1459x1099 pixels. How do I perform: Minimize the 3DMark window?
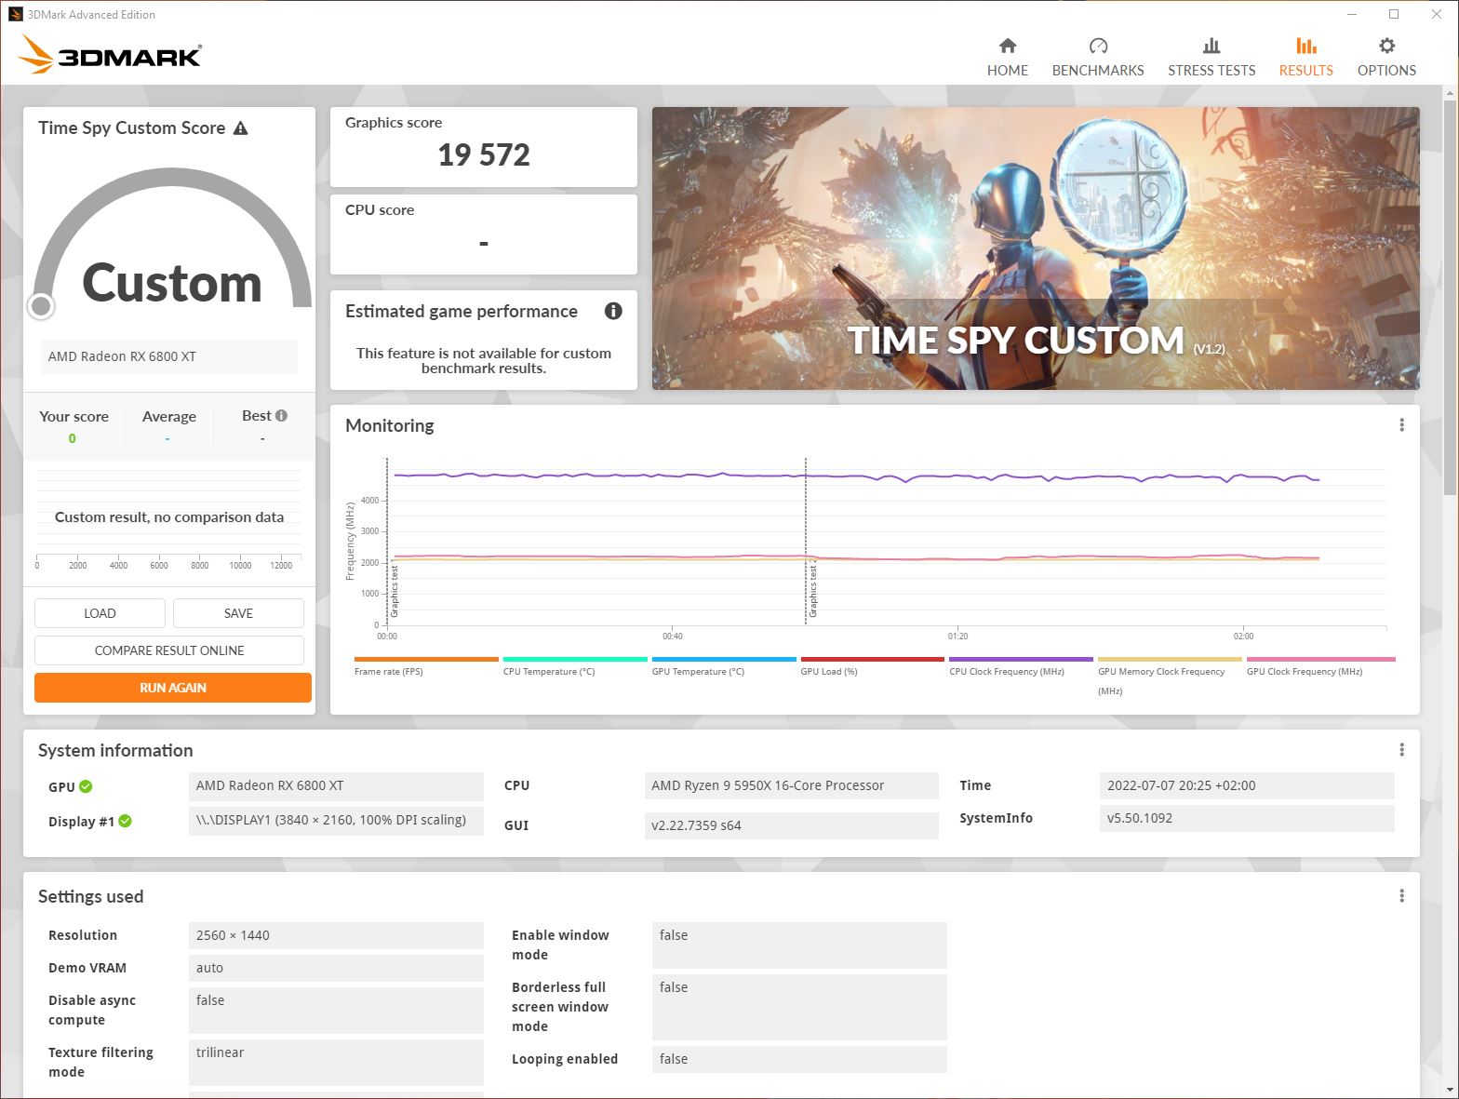click(x=1352, y=14)
